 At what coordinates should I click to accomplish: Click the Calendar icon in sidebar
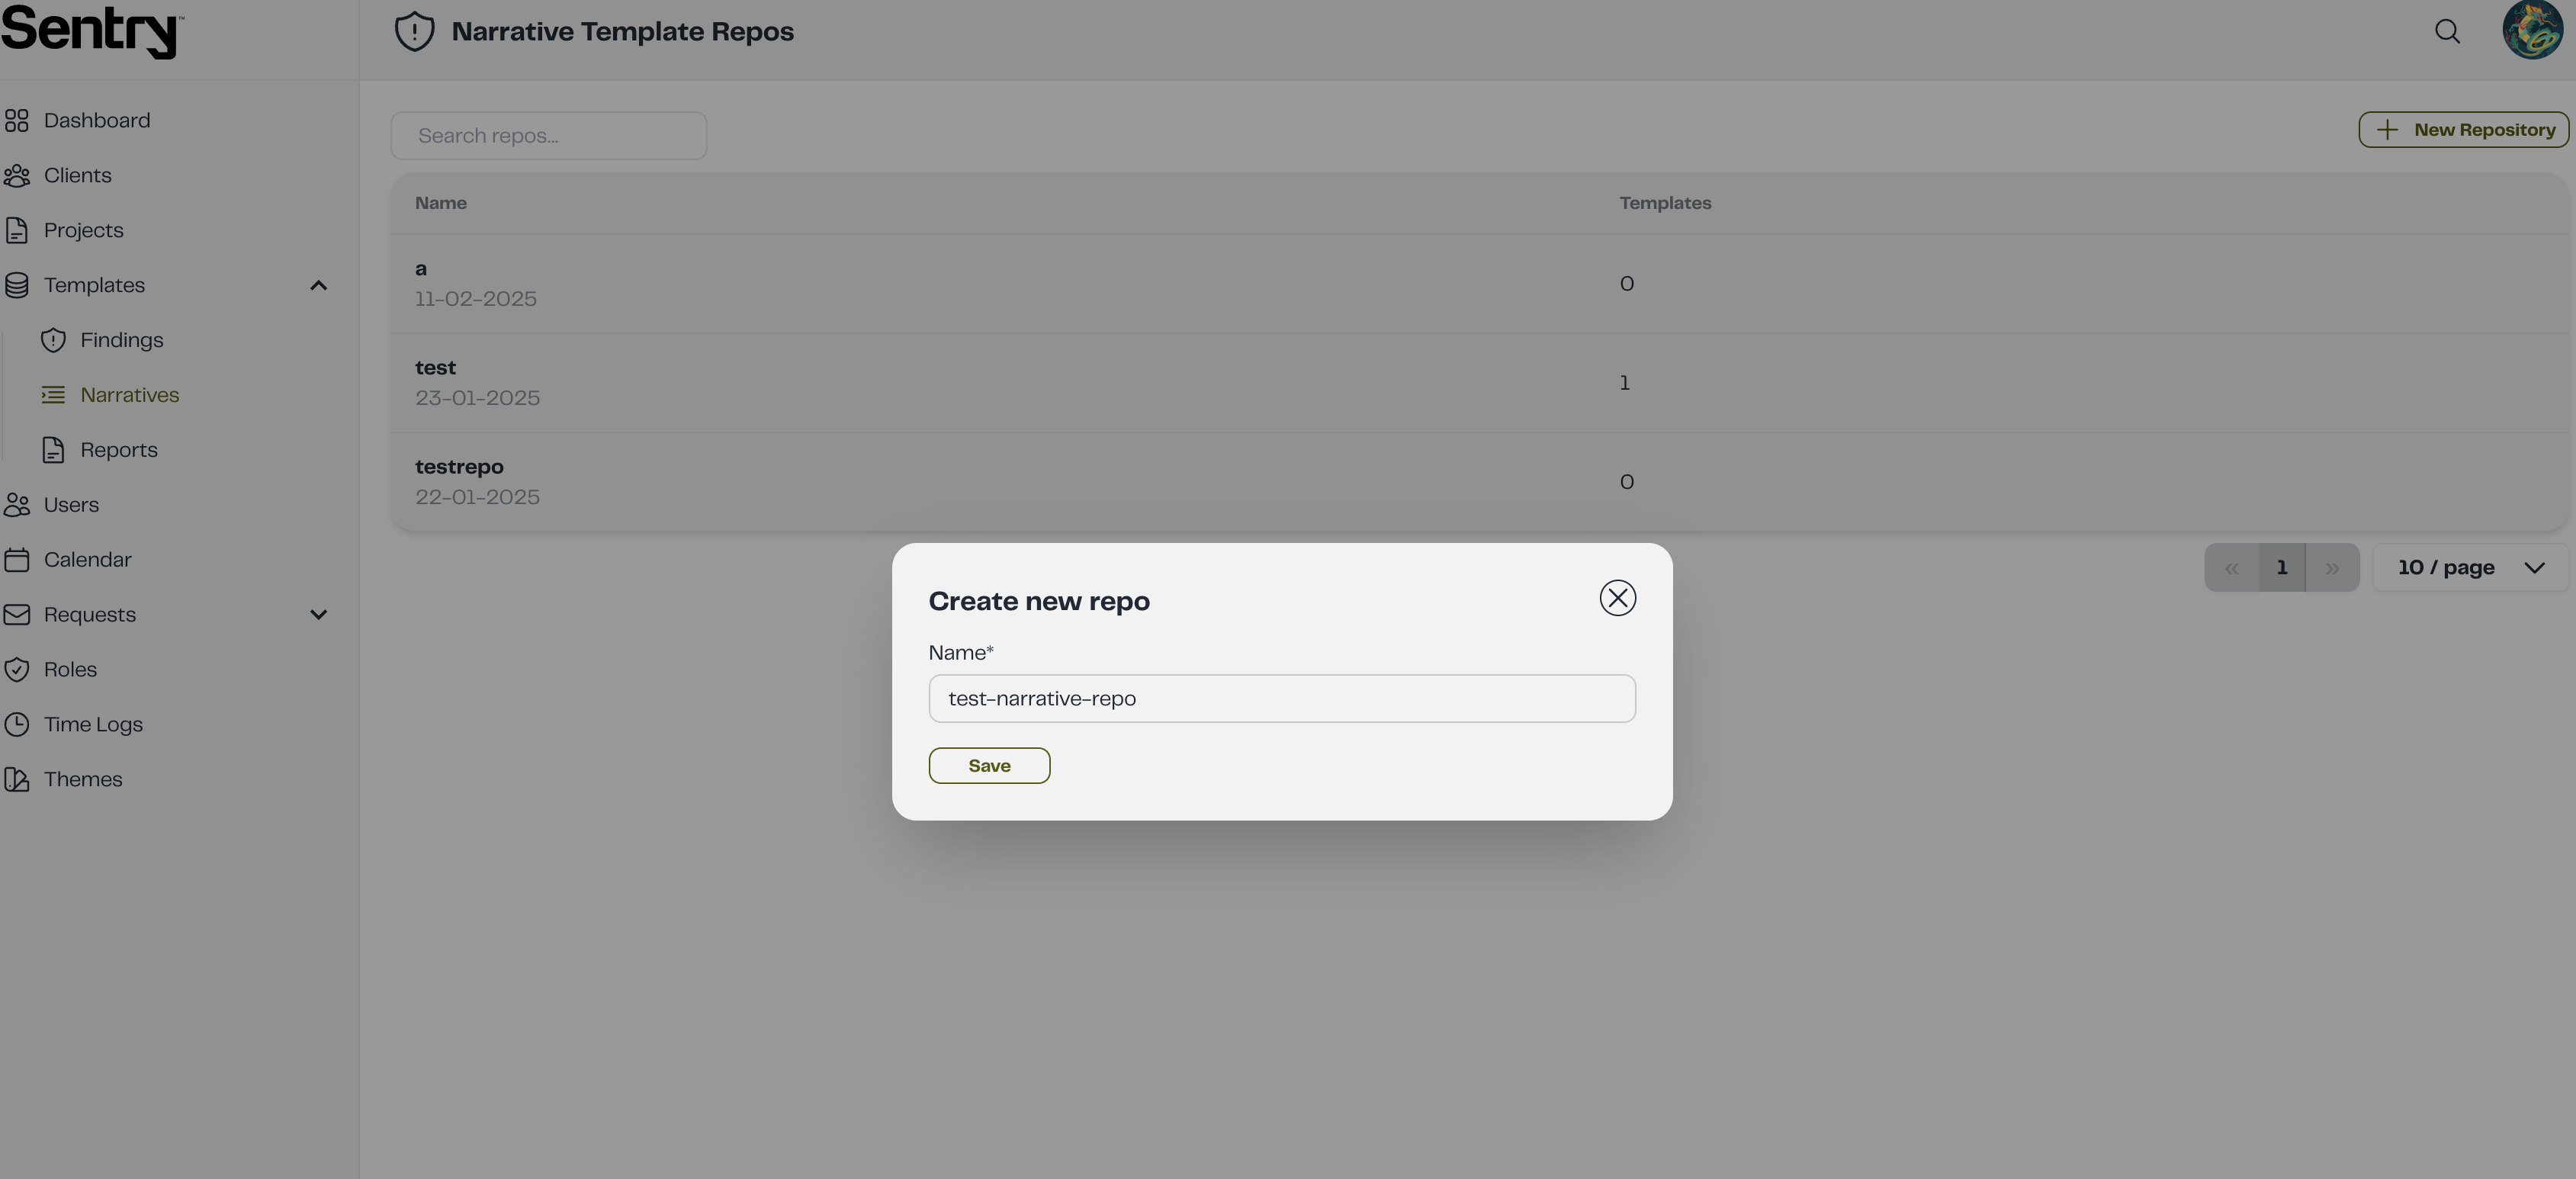point(16,560)
